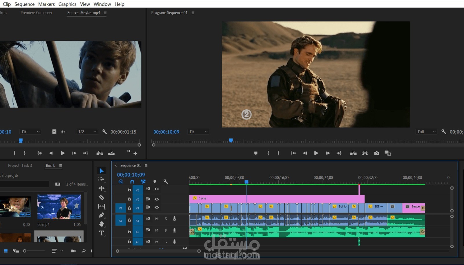Open timeline display settings wrench icon
This screenshot has height=265, width=464.
[x=166, y=182]
